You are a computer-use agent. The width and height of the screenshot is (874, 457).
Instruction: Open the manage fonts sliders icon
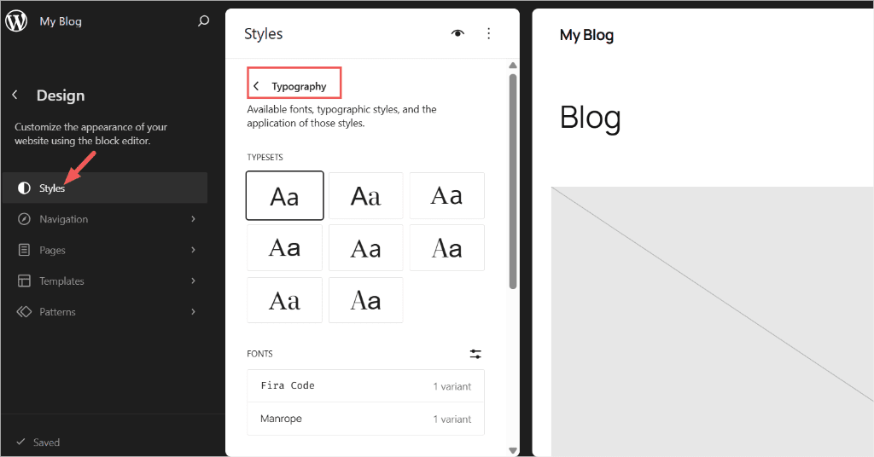[x=475, y=354]
